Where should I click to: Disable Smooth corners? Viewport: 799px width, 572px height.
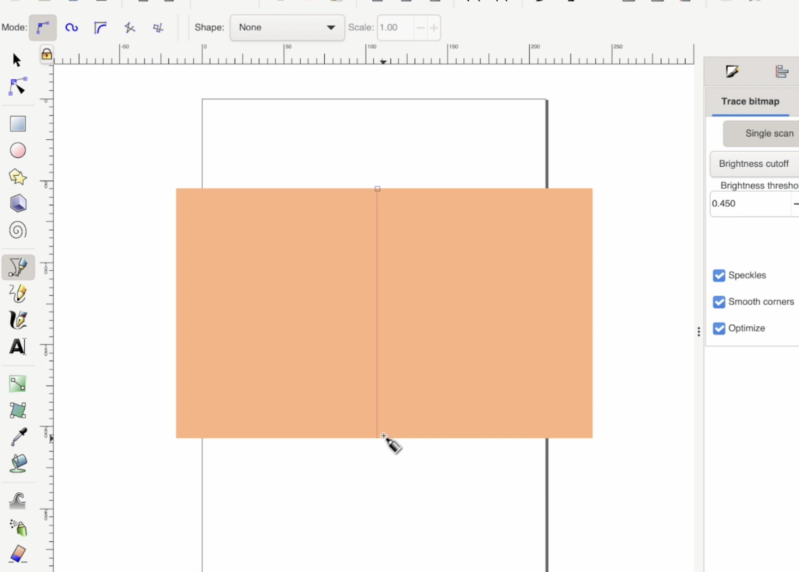719,302
